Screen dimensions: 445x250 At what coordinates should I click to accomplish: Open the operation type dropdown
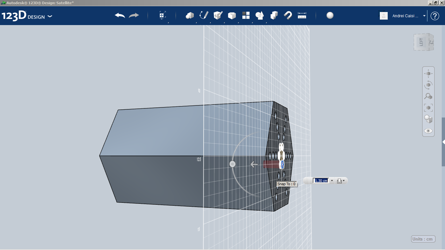[x=341, y=181]
